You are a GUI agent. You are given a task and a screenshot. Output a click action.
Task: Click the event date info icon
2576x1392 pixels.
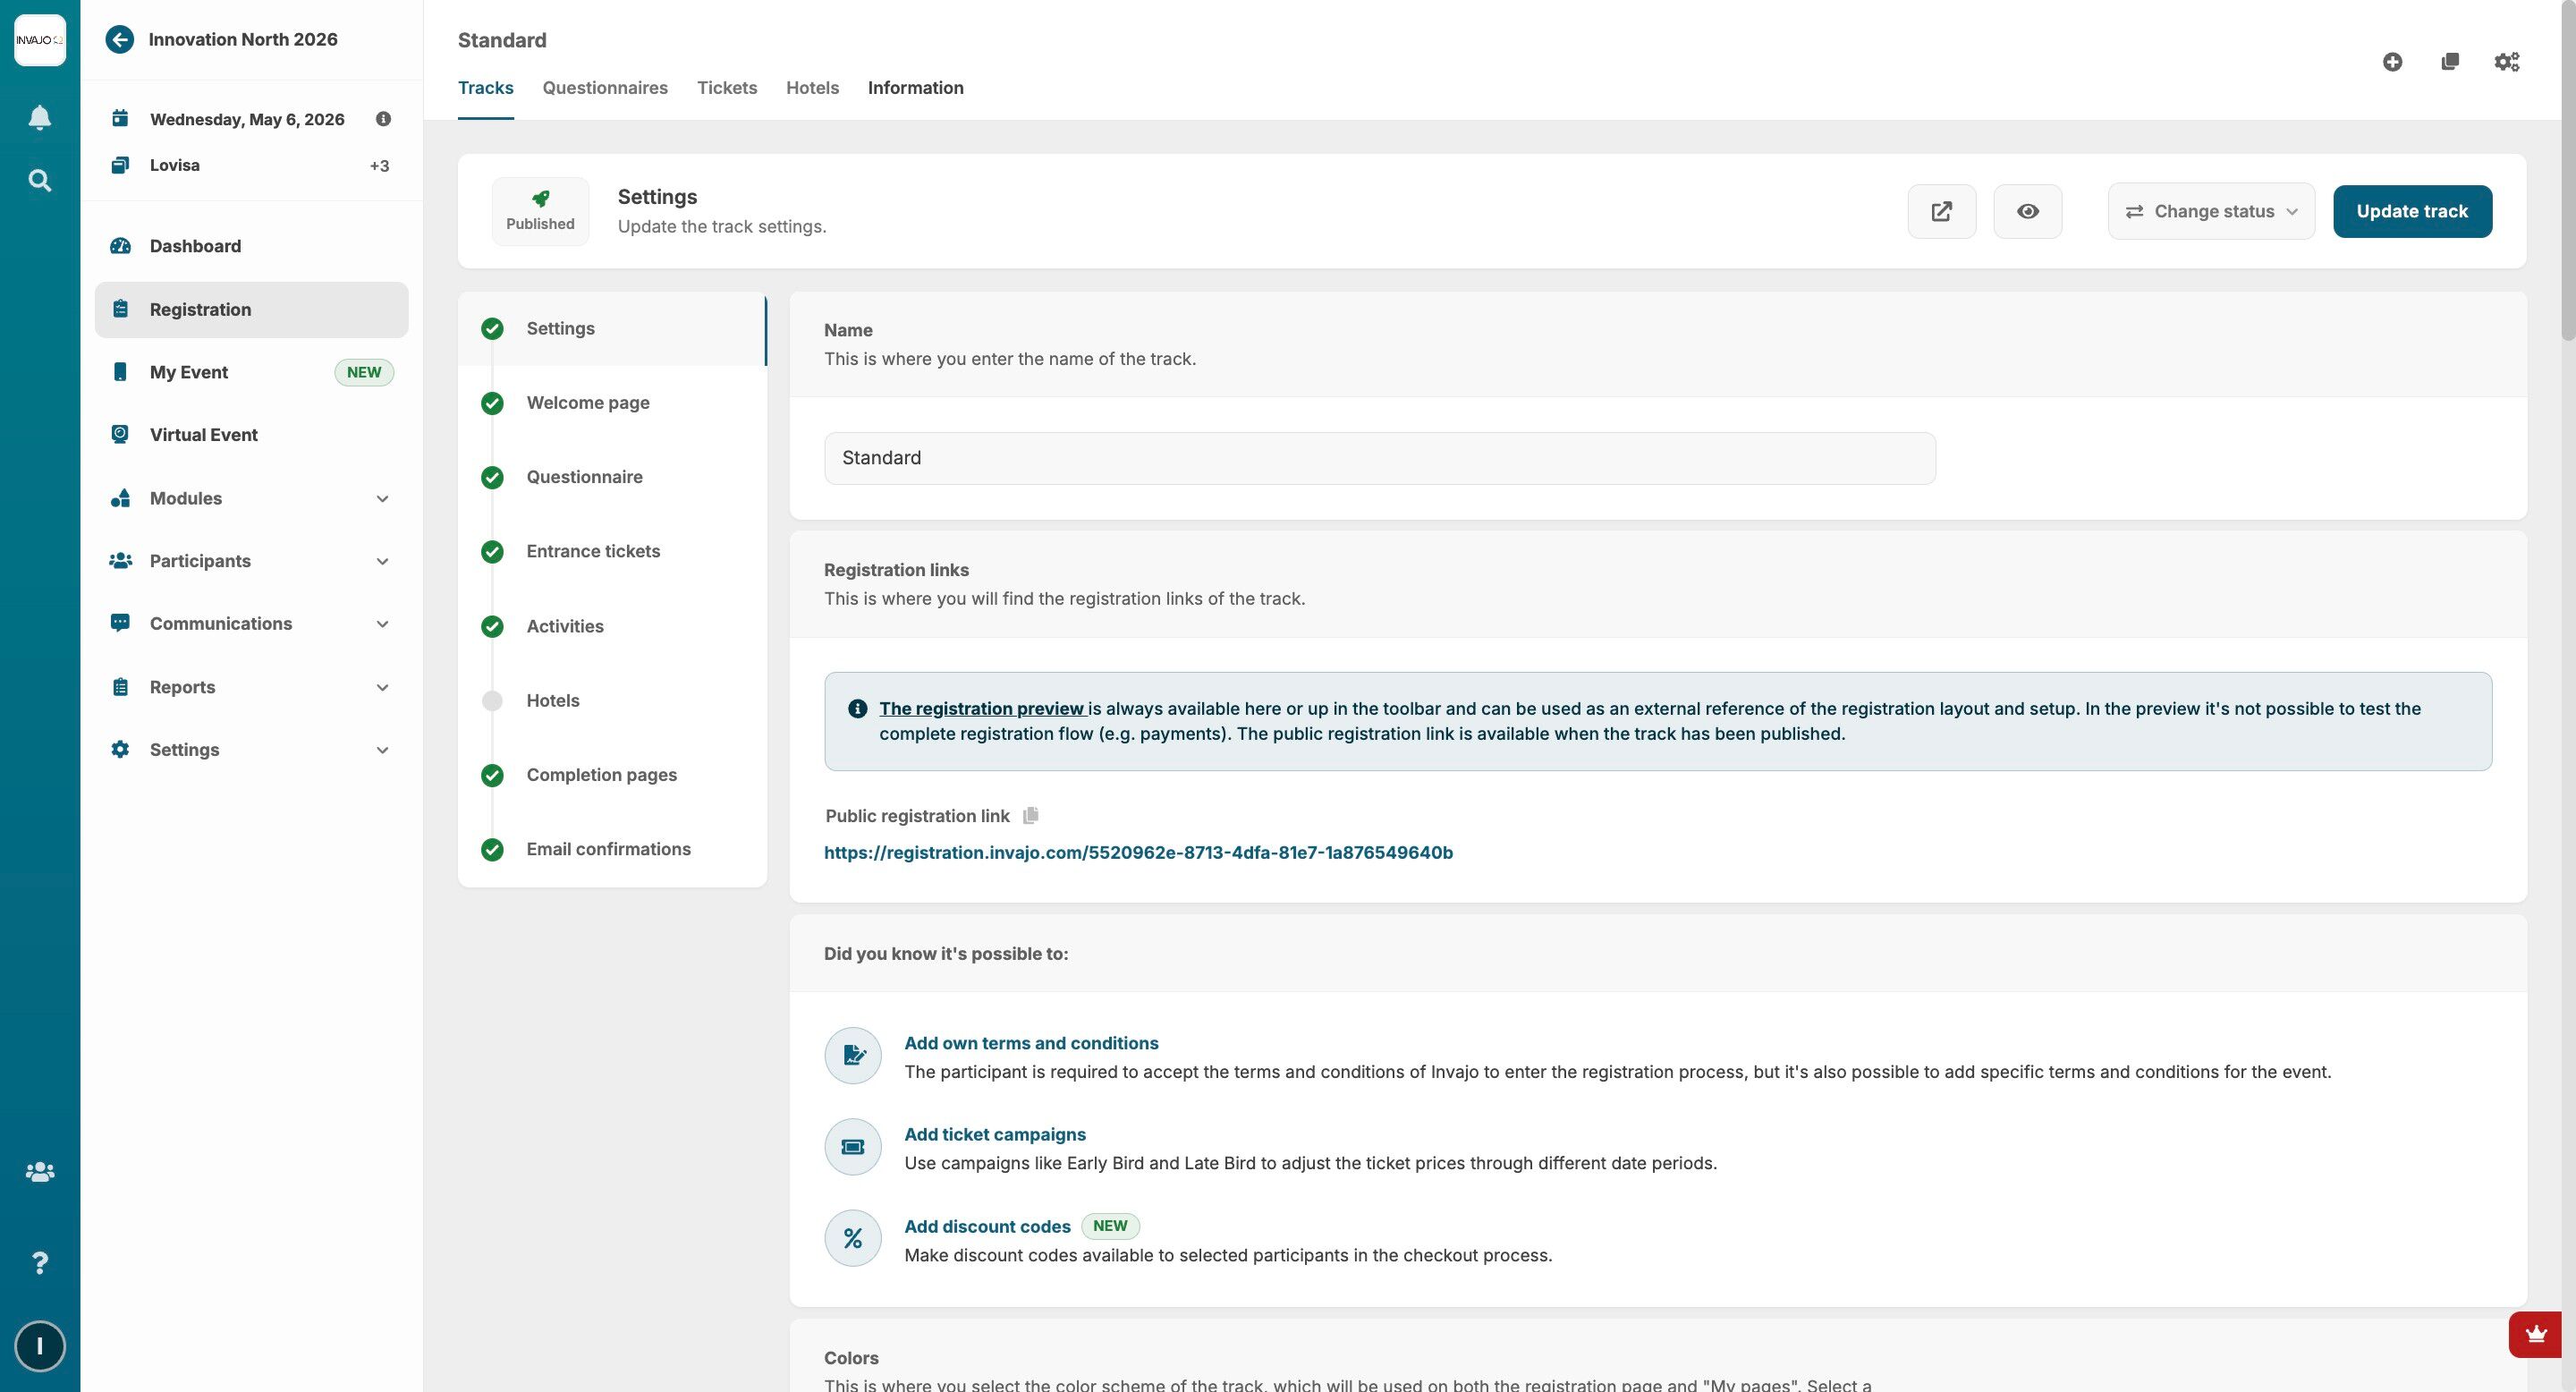(383, 119)
